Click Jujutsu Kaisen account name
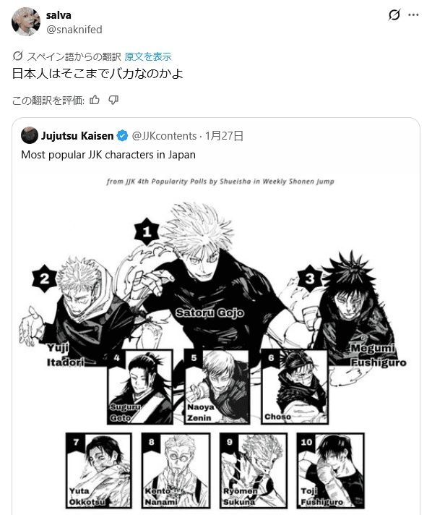 pos(77,136)
